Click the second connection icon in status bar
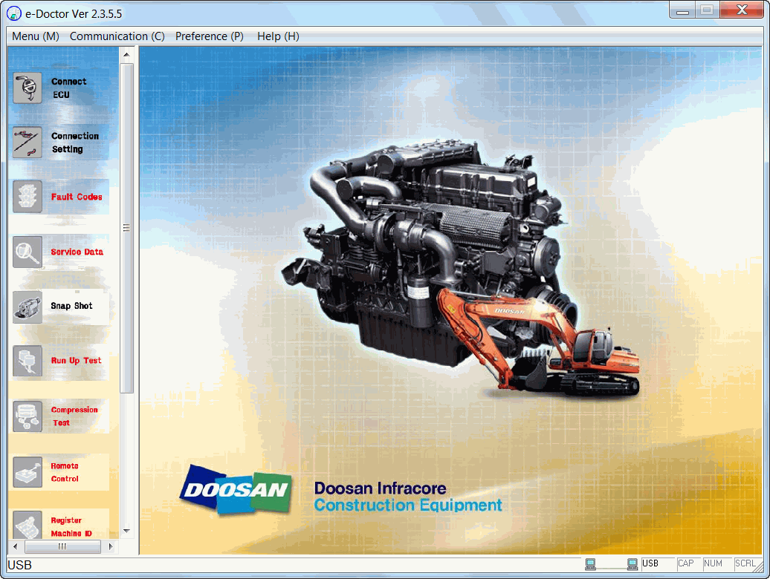 click(631, 564)
